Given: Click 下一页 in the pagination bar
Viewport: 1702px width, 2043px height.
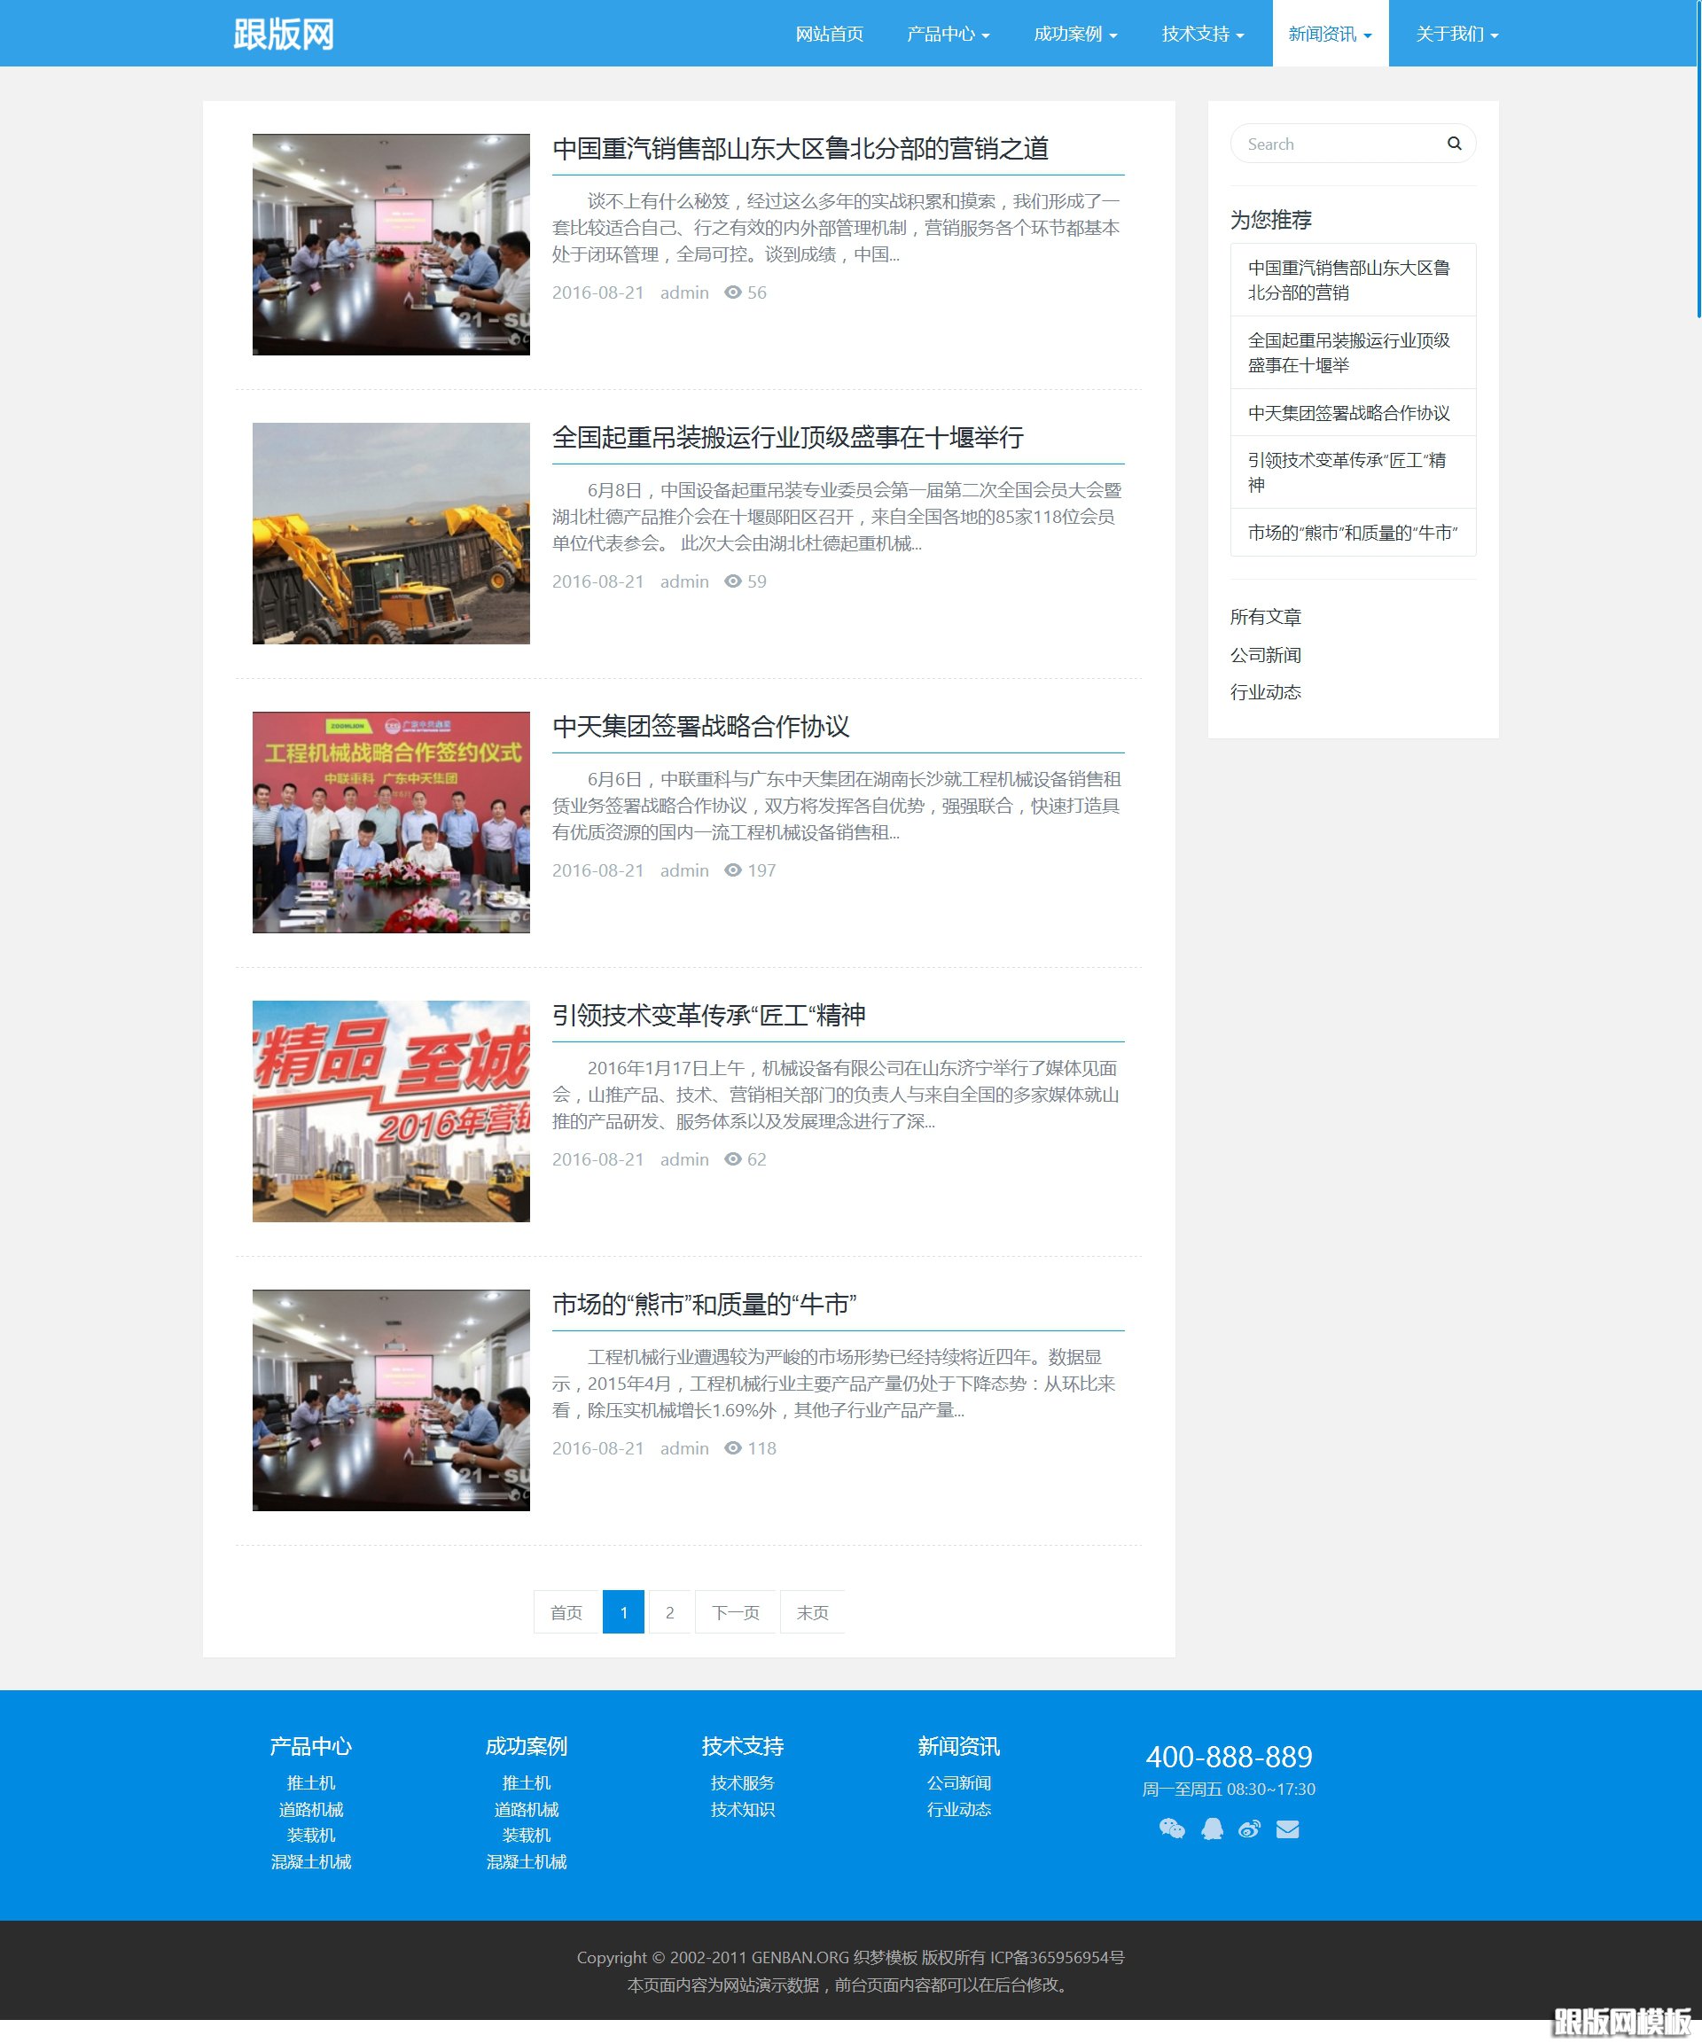Looking at the screenshot, I should (x=736, y=1612).
